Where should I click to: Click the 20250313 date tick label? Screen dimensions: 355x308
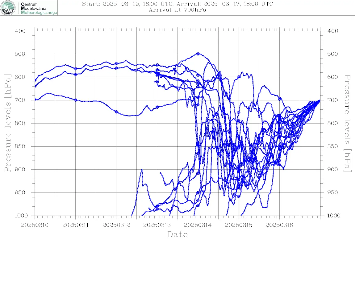click(x=157, y=225)
